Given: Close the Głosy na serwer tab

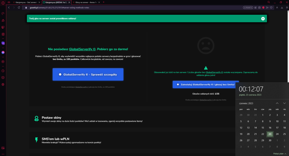Looking at the screenshot, I should [x=99, y=2].
